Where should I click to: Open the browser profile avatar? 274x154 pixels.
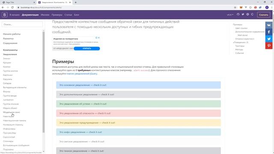click(x=267, y=7)
